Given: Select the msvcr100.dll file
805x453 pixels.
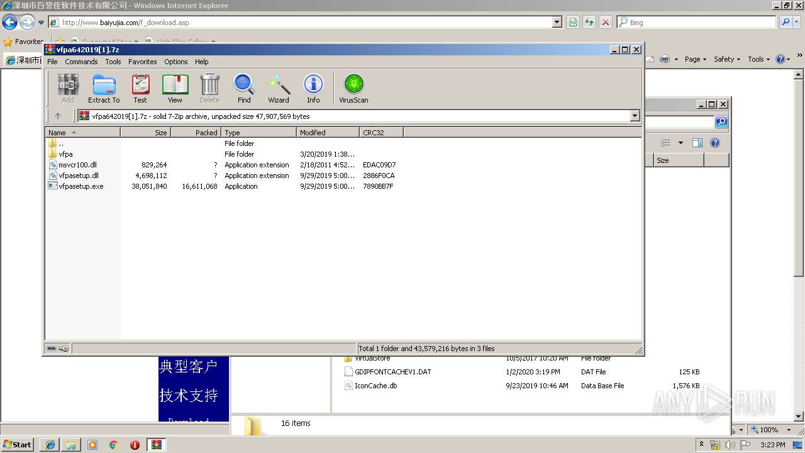Looking at the screenshot, I should point(72,165).
